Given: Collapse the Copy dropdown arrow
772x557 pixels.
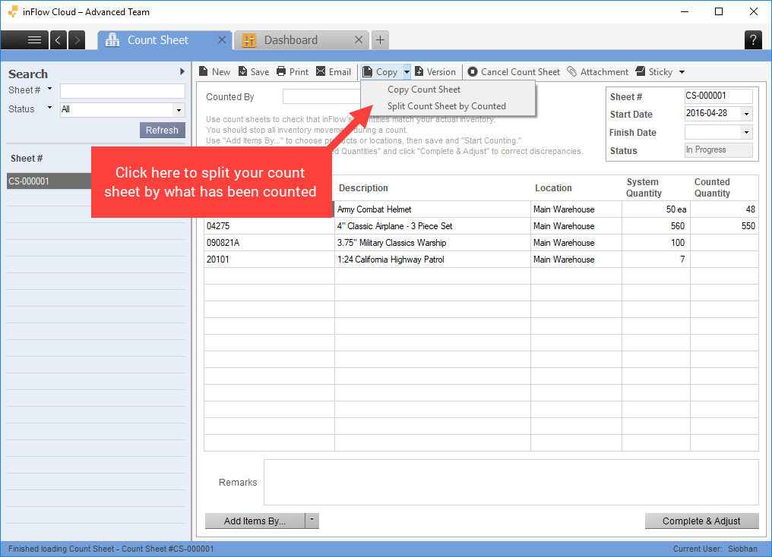Looking at the screenshot, I should 407,72.
